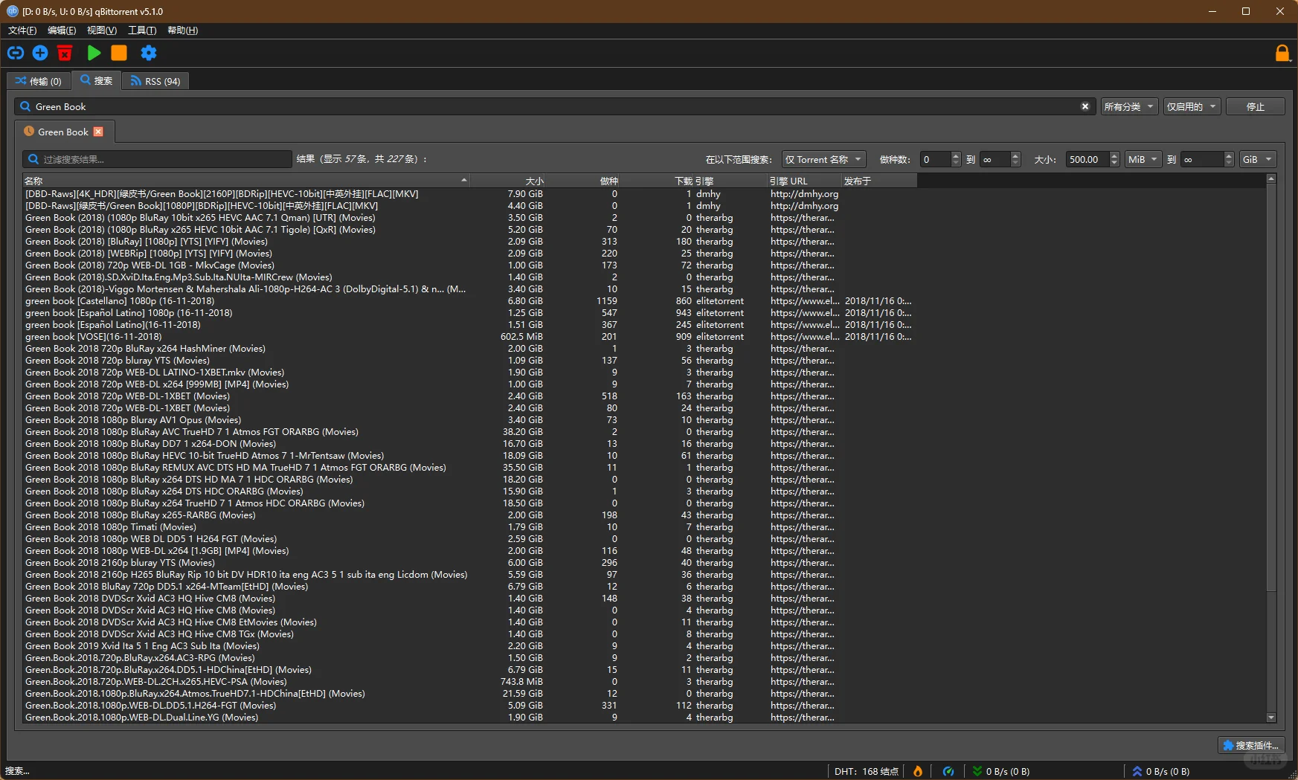Click the scrollbar down arrow in results
This screenshot has width=1298, height=780.
(1271, 718)
